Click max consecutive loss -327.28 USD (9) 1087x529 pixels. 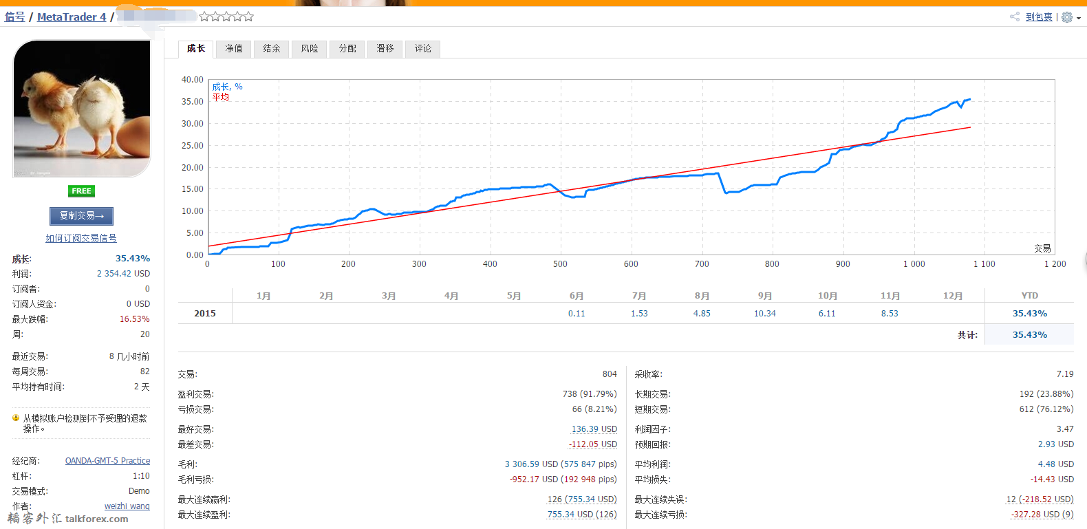(x=1042, y=515)
